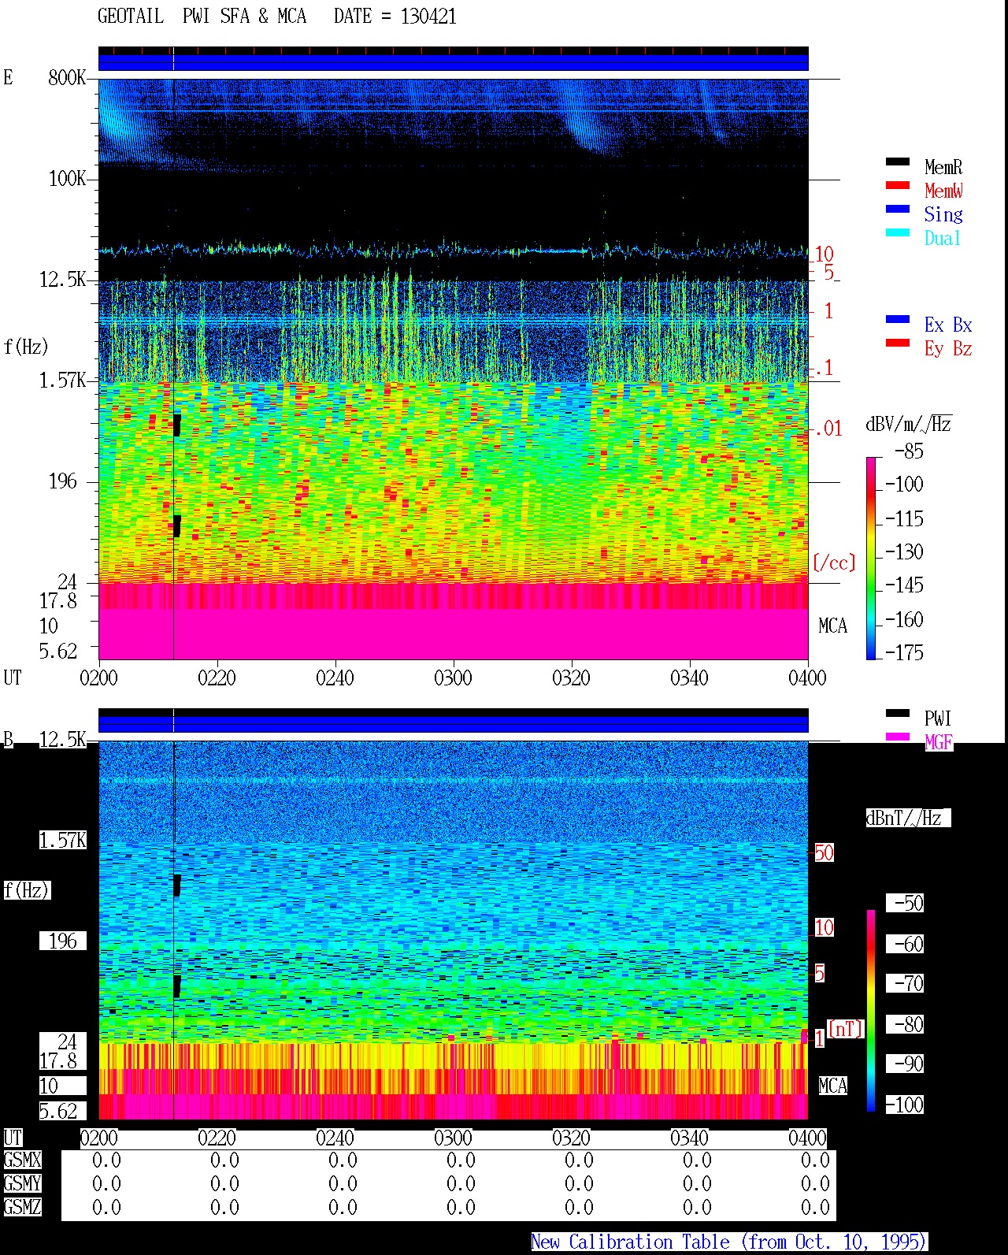Click the magenta MCA band in E panel
The image size is (1008, 1255).
click(x=453, y=633)
